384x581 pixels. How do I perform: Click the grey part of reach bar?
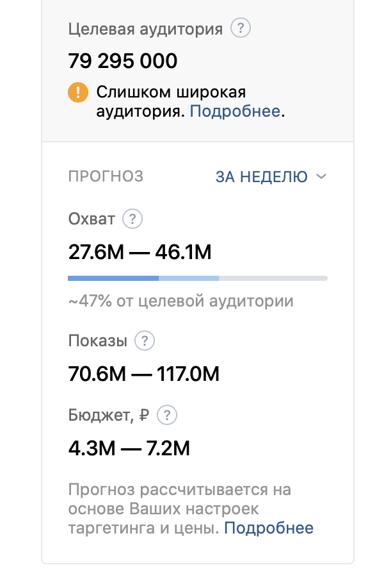pos(273,278)
